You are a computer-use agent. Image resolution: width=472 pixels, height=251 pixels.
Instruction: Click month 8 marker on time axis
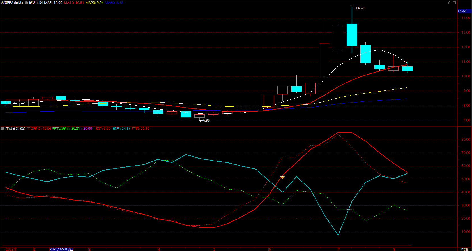click(394, 249)
